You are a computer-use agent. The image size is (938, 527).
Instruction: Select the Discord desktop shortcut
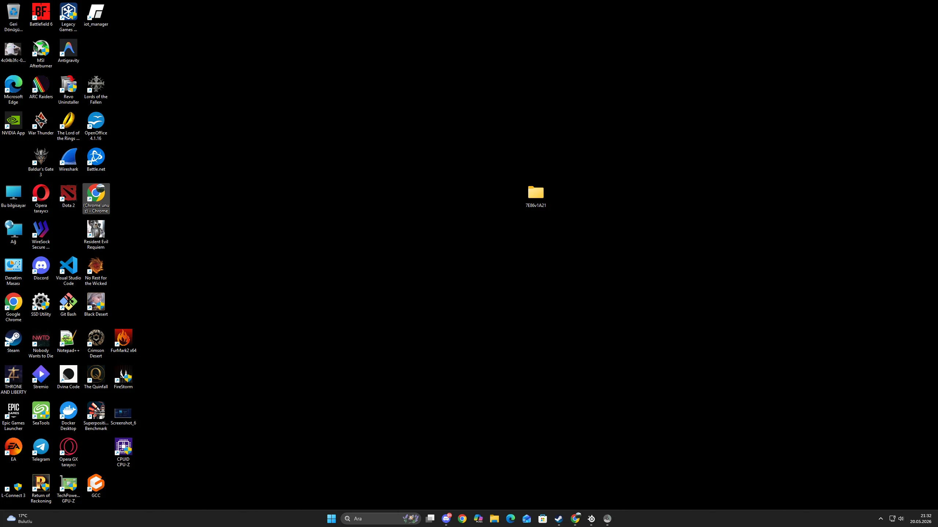pyautogui.click(x=41, y=269)
